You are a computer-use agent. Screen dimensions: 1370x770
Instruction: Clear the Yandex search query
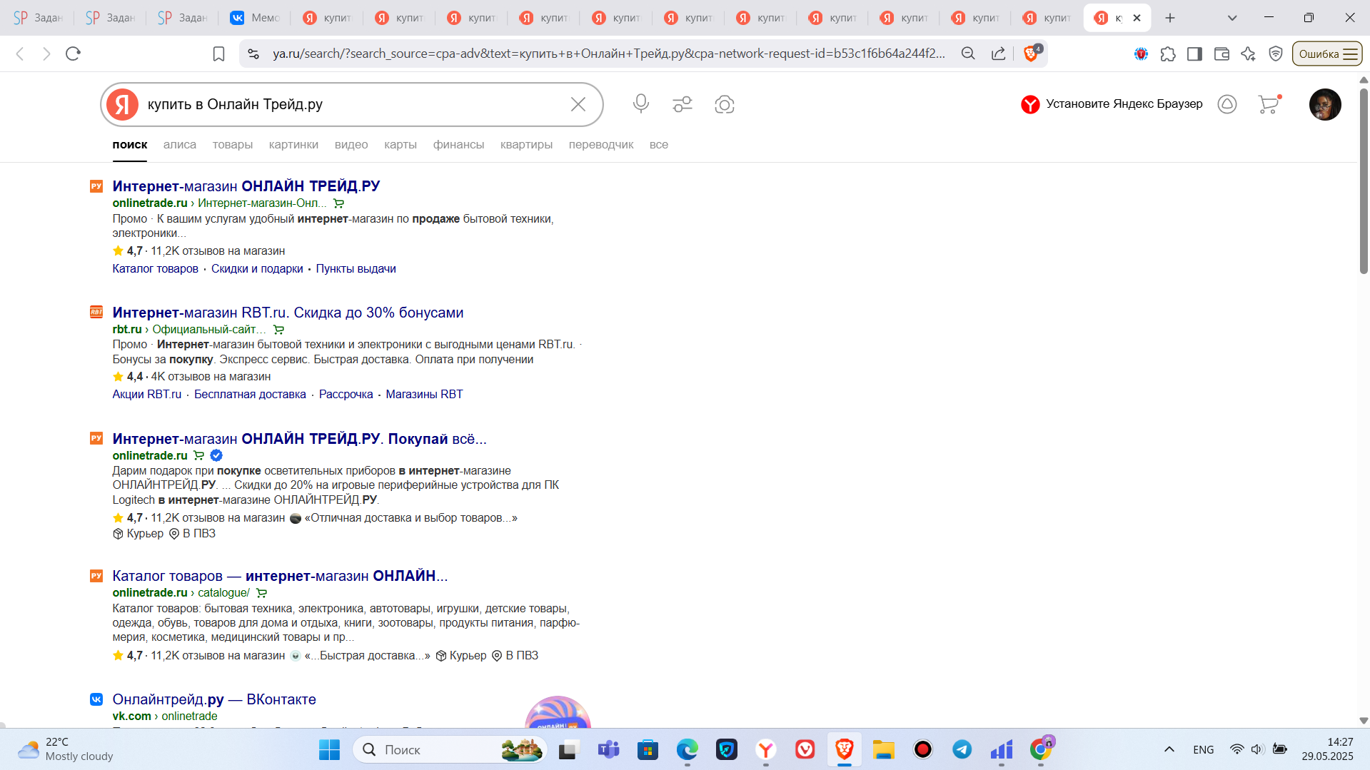[578, 104]
